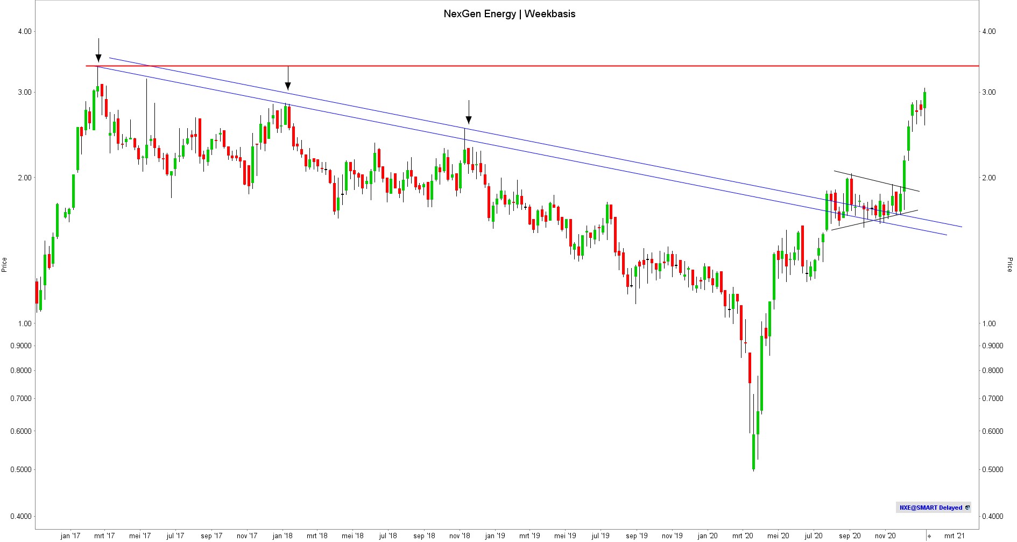Click the 'jan '17' label on the time axis
1017x542 pixels.
coord(70,536)
